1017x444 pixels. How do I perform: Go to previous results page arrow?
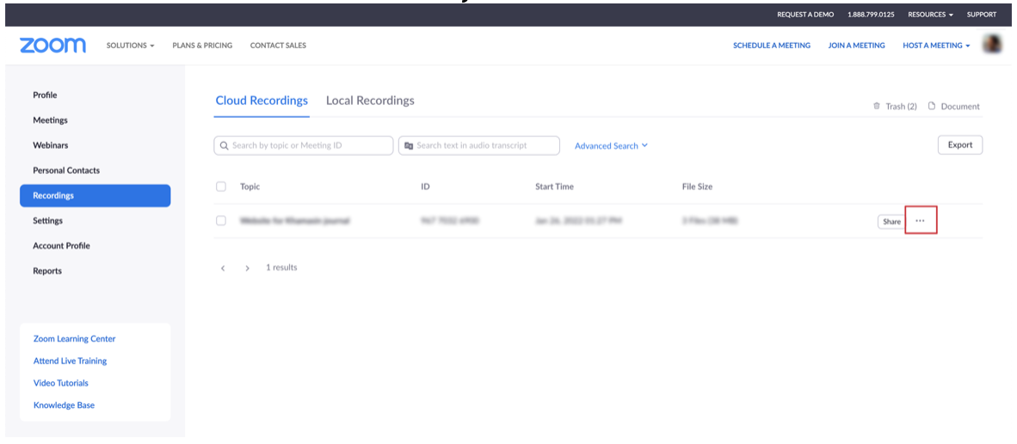(x=223, y=268)
